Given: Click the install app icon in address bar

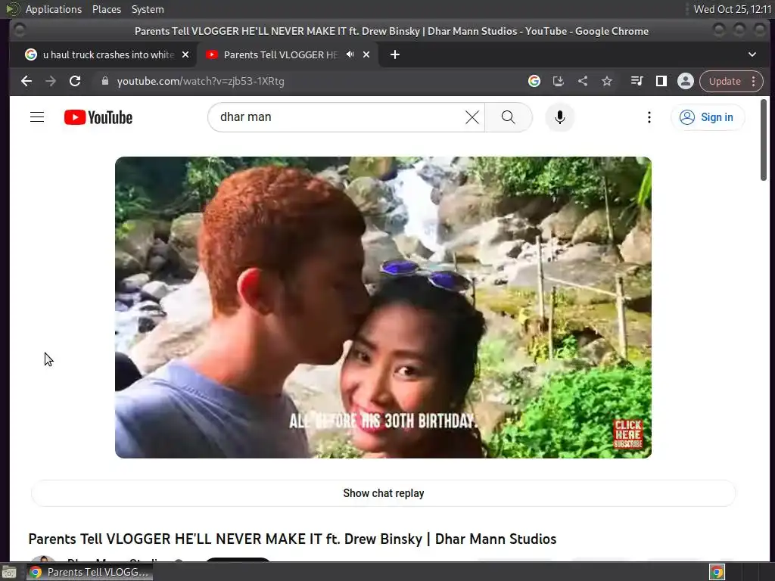Looking at the screenshot, I should click(558, 81).
